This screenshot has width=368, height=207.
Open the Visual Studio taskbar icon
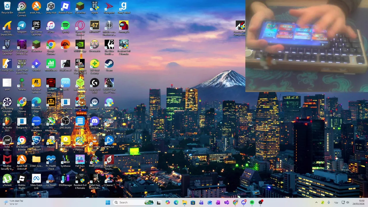tap(227, 202)
